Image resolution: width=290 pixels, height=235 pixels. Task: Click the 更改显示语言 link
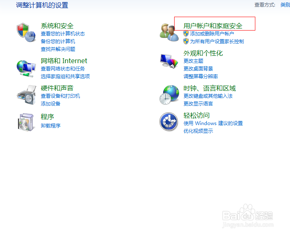coord(198,104)
